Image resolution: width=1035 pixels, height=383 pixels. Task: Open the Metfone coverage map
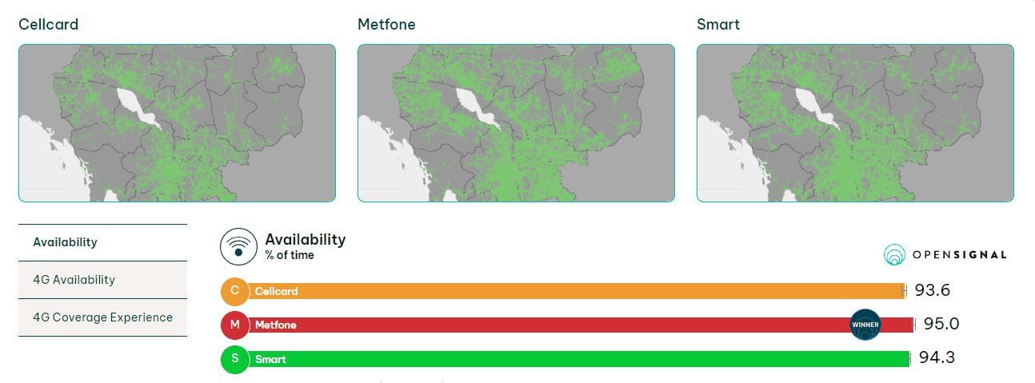(516, 123)
